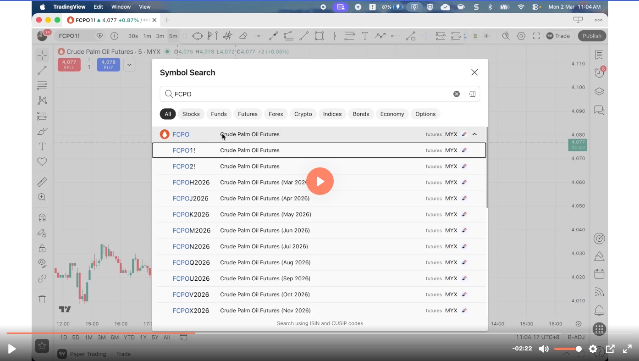639x361 pixels.
Task: Choose the FCPO2! Crude Palm Oil Futures row
Action: point(319,166)
